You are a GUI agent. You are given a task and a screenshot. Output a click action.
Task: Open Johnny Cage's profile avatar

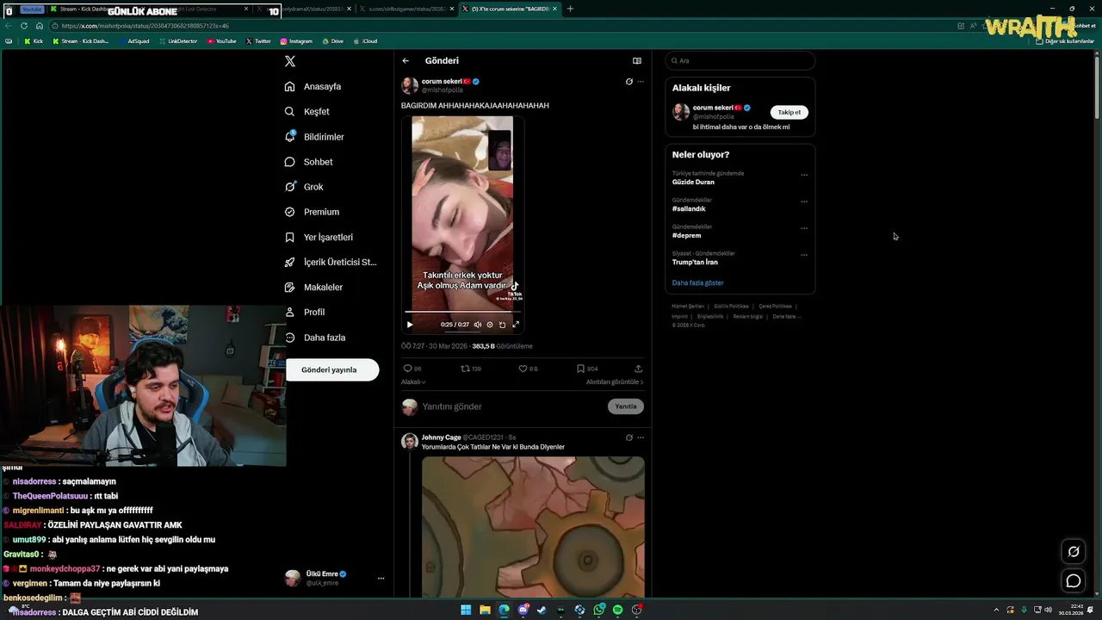(x=410, y=442)
